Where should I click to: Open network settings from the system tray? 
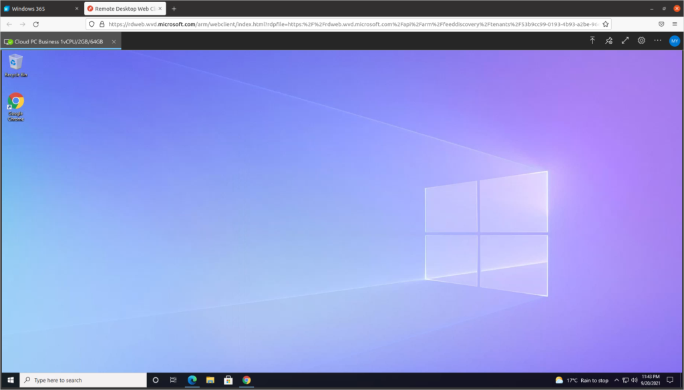[x=625, y=381]
